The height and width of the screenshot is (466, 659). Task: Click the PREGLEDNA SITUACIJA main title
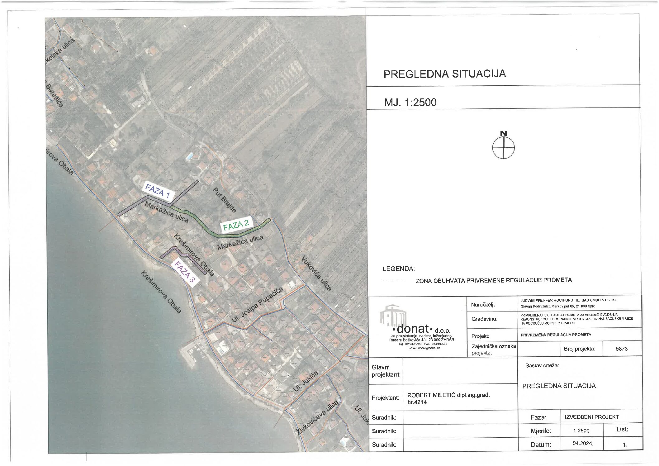coord(444,74)
